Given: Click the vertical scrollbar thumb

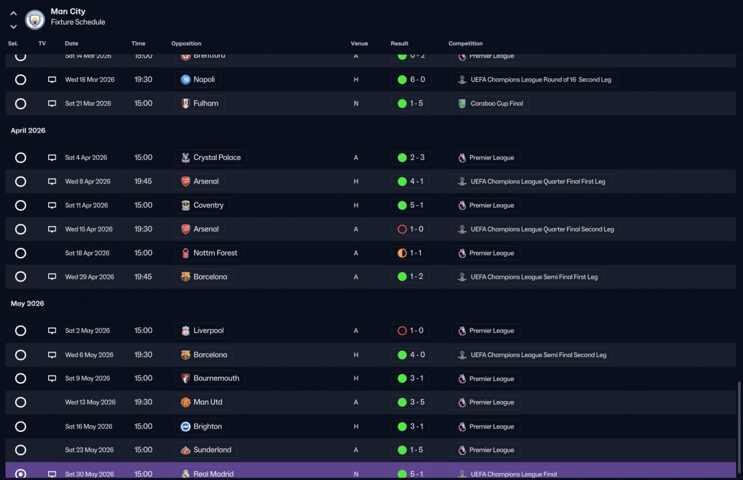Looking at the screenshot, I should point(738,429).
